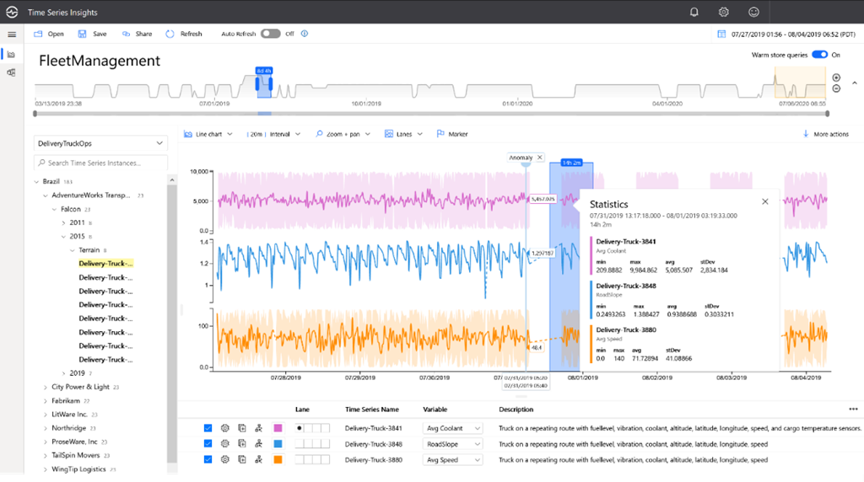This screenshot has height=482, width=864.
Task: Close the Anomaly marker label
Action: [539, 158]
